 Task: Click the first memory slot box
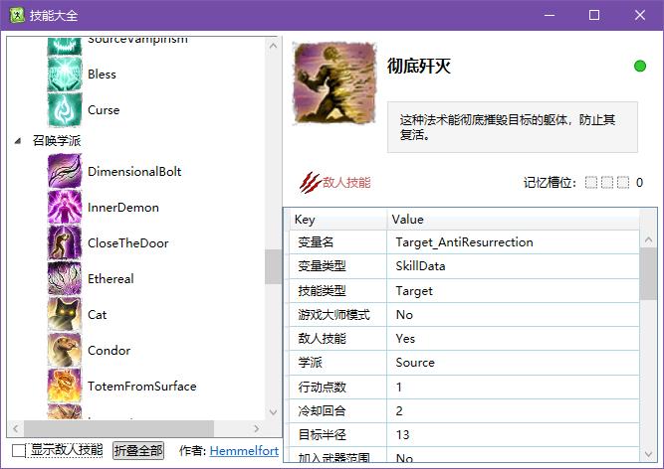tap(591, 183)
